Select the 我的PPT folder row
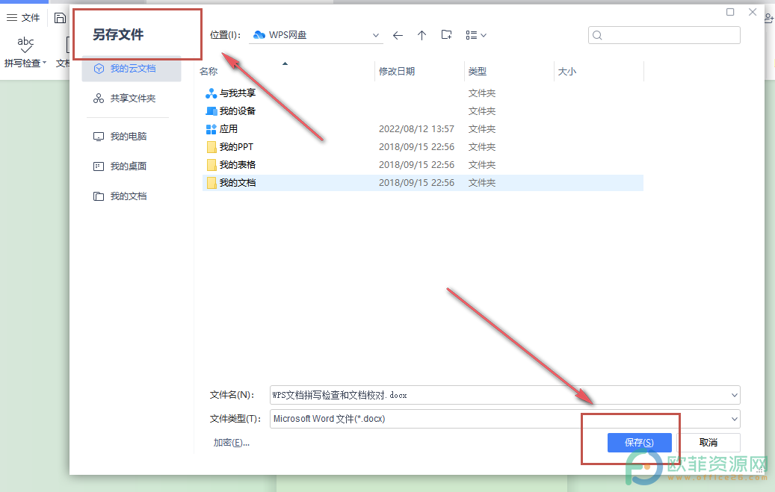The height and width of the screenshot is (492, 775). [x=422, y=147]
